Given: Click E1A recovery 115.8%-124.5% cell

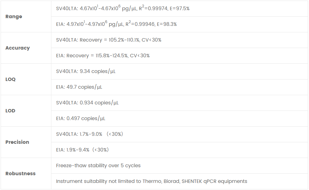Looking at the screenshot, I should pyautogui.click(x=103, y=56).
